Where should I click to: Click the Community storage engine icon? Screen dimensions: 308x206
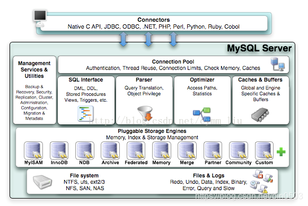coord(239,150)
